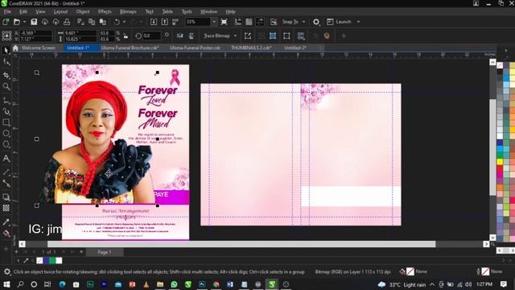Screen dimensions: 515x290
Task: Select the Parallel Dimension tool
Action: point(6,172)
